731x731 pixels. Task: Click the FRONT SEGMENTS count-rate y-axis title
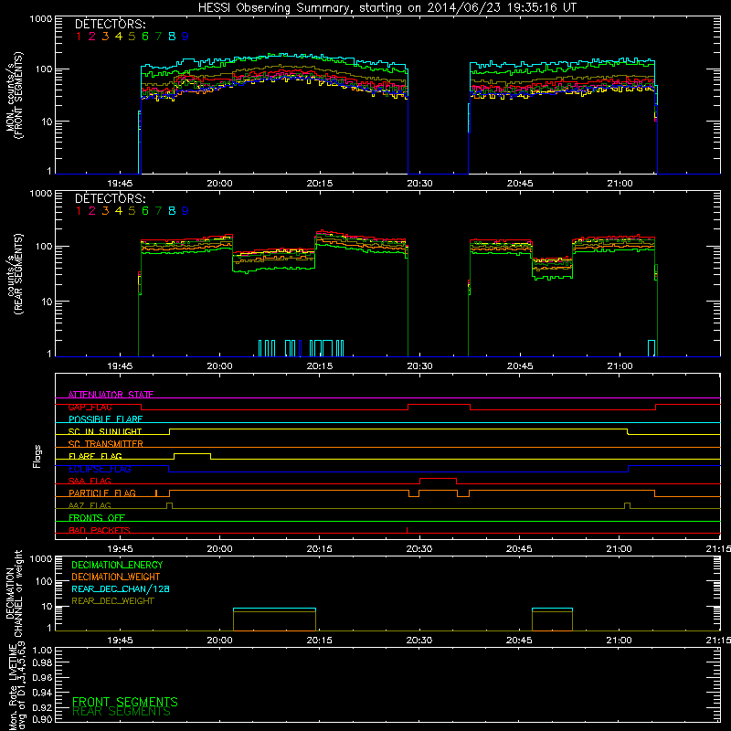[x=15, y=95]
